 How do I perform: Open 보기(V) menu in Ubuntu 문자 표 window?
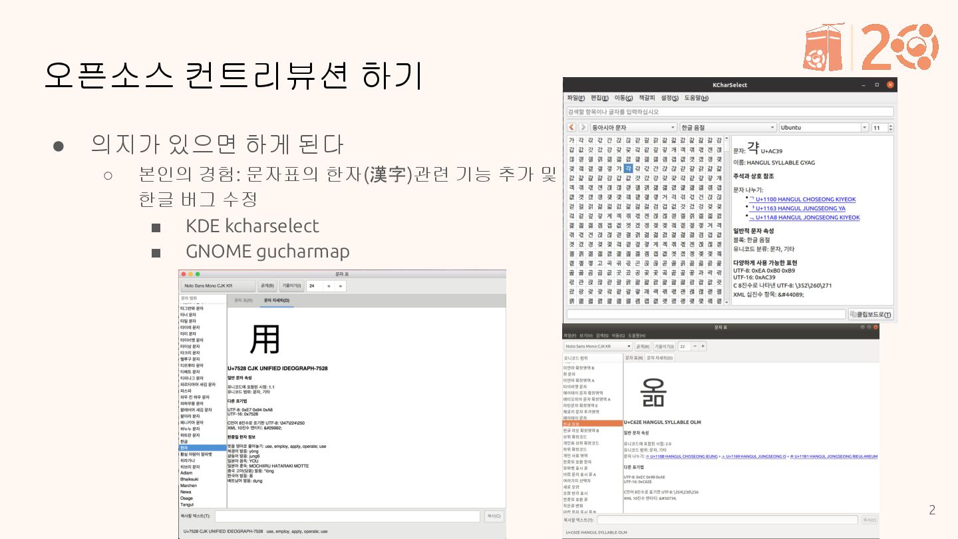(585, 335)
